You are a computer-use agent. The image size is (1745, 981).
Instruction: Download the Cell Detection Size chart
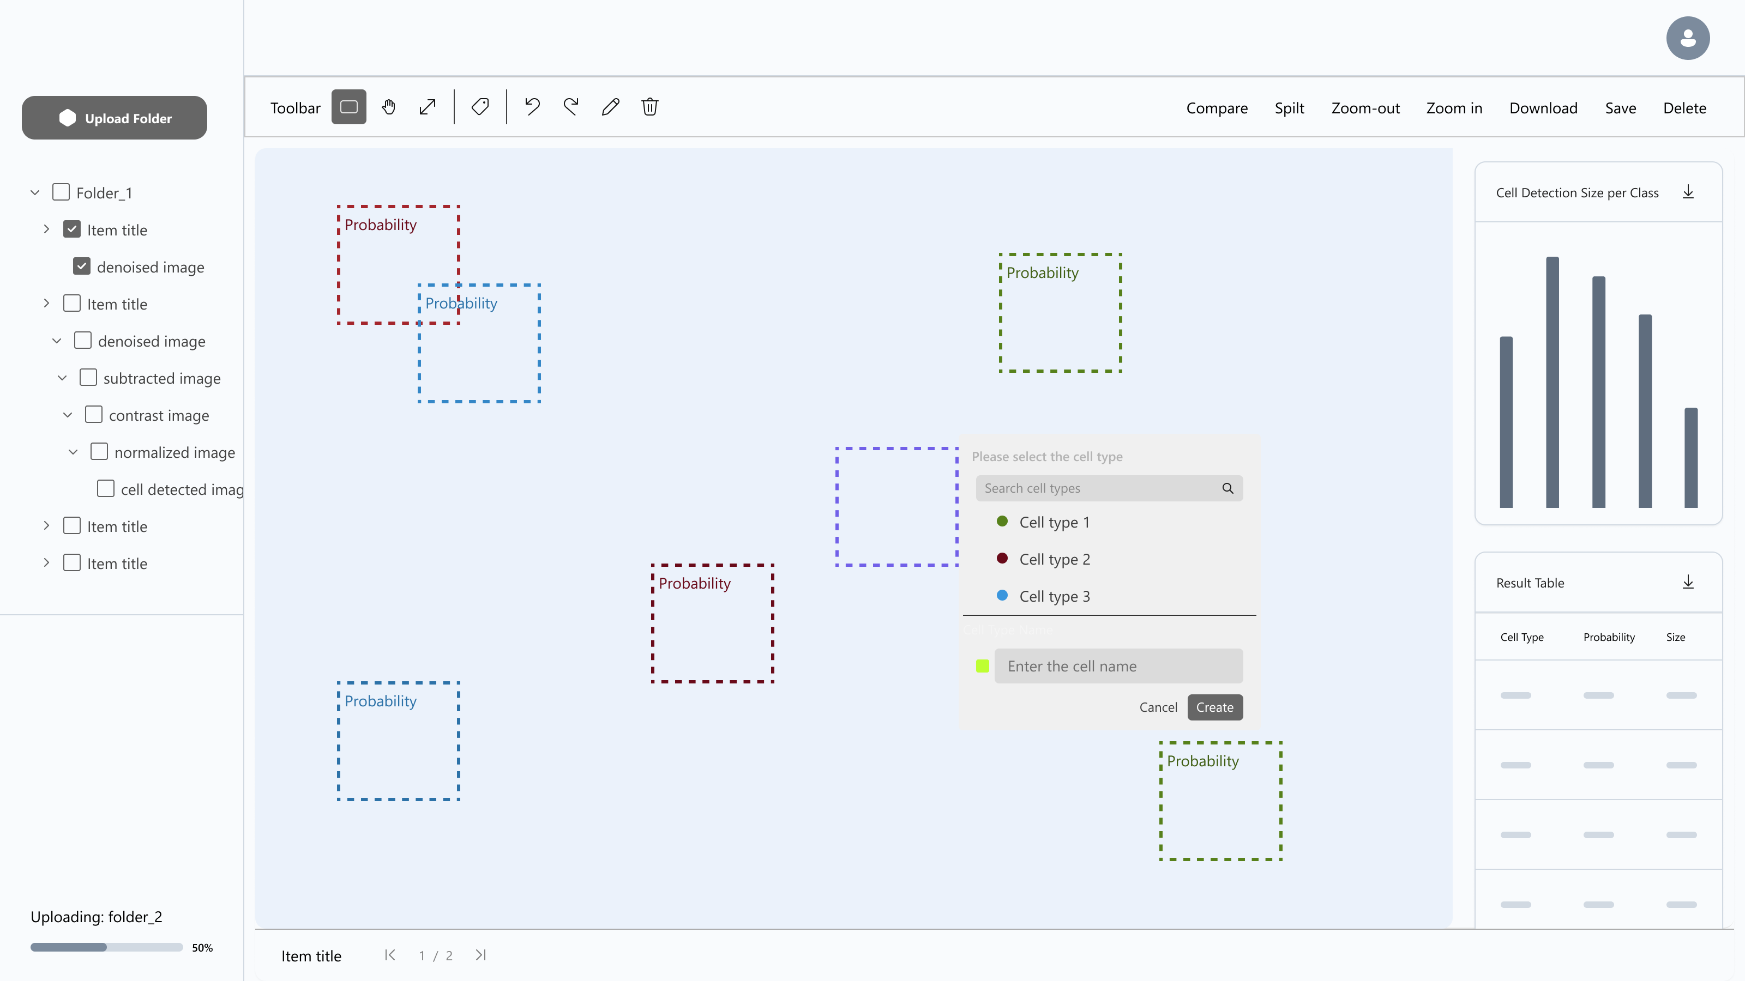coord(1688,192)
